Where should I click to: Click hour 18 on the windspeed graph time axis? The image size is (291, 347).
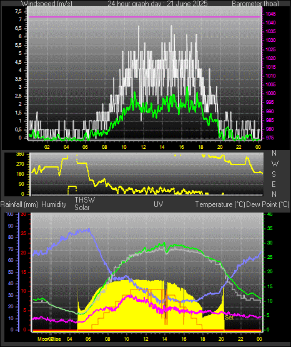[200, 147]
